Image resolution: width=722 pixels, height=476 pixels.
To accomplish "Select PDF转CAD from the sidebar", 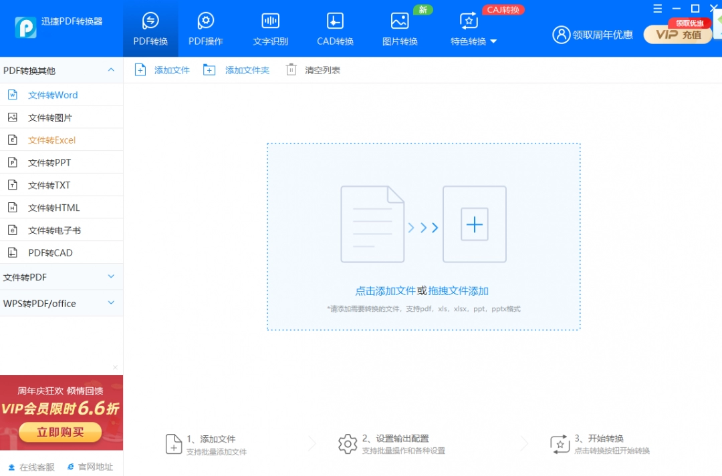I will [x=50, y=252].
